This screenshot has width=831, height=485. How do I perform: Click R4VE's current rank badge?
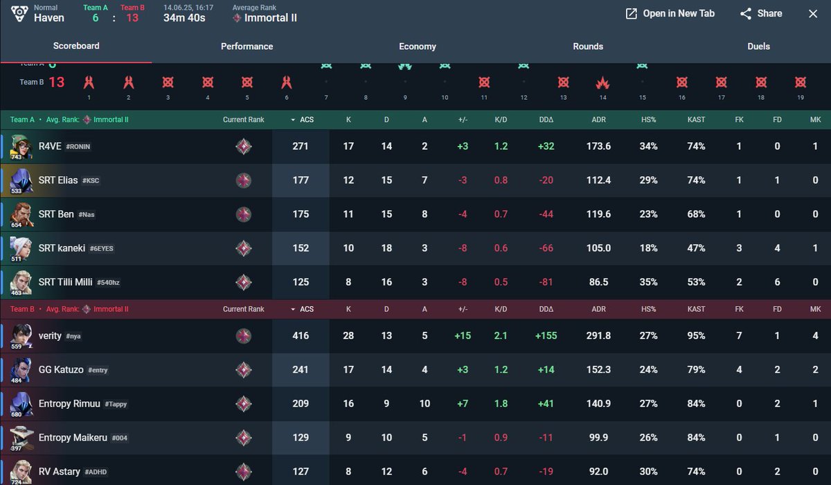pyautogui.click(x=243, y=146)
